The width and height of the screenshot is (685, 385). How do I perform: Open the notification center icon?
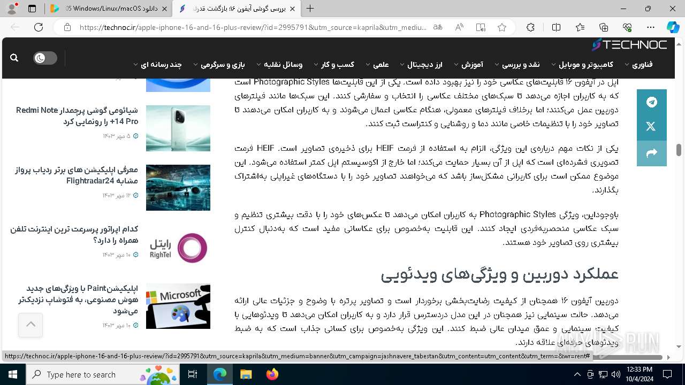tap(667, 375)
